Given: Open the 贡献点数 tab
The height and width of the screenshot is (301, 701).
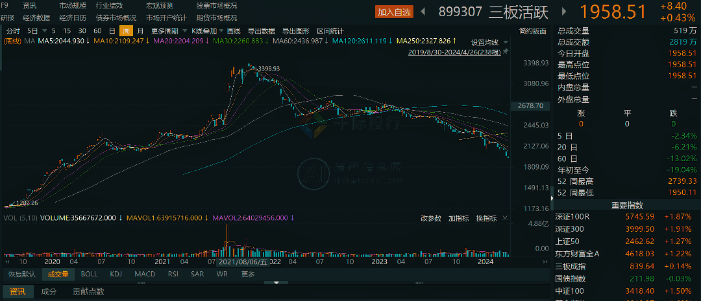Looking at the screenshot, I should pos(88,292).
